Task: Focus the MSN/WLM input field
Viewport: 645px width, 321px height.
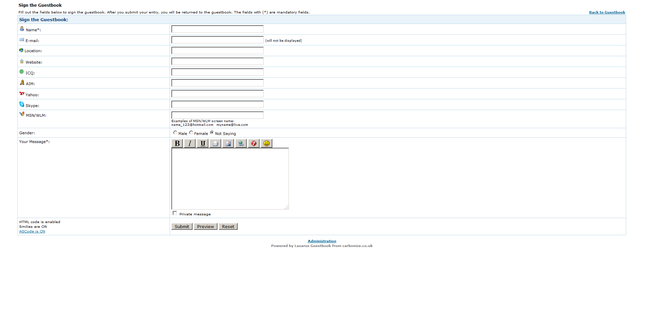Action: (x=217, y=115)
